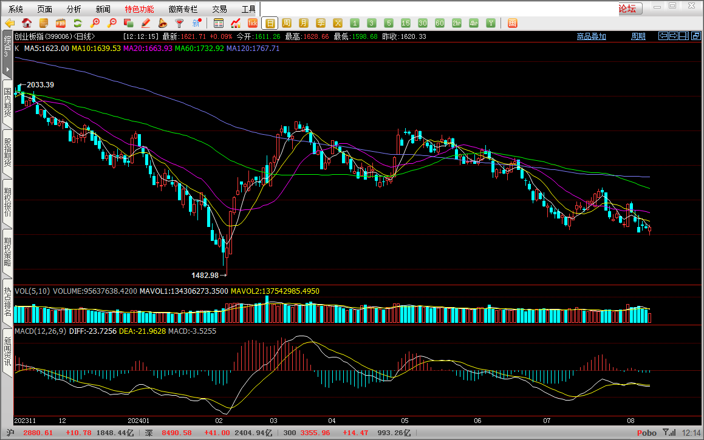
Task: Open the 特色功能 menu
Action: pyautogui.click(x=139, y=9)
